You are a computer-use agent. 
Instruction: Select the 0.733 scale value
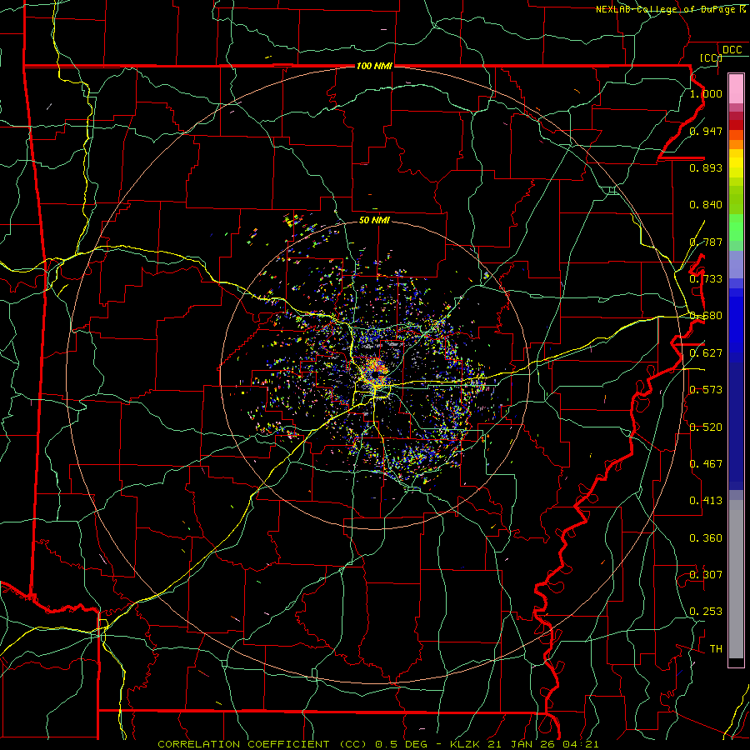coord(706,279)
